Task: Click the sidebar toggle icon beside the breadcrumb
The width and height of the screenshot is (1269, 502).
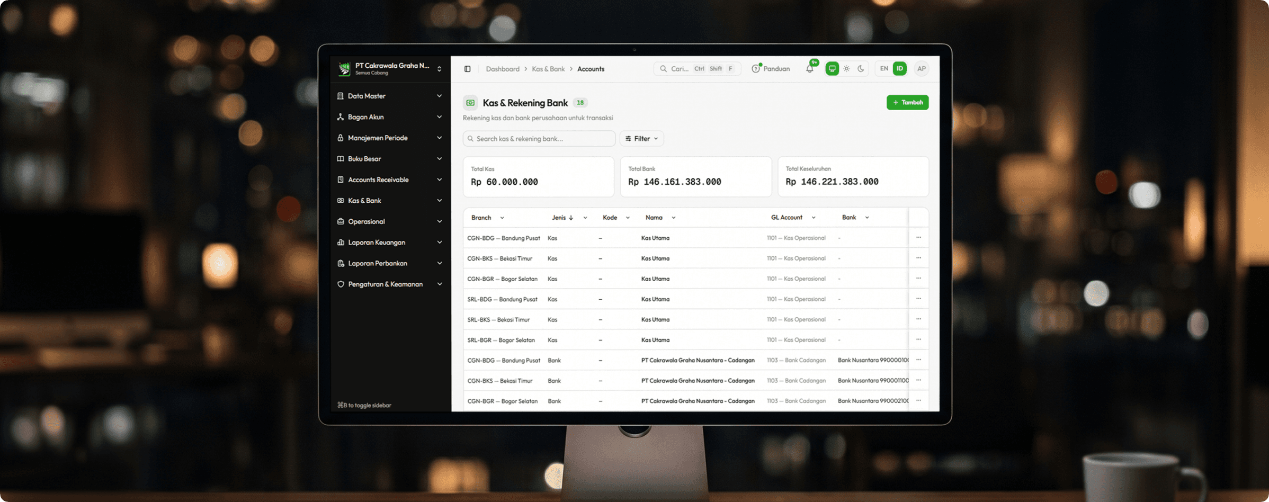Action: pyautogui.click(x=467, y=69)
